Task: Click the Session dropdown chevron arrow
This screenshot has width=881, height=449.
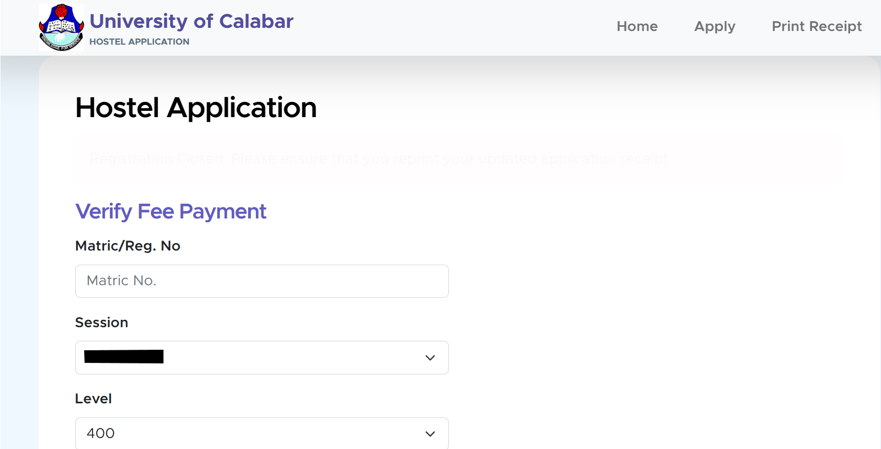Action: click(430, 358)
